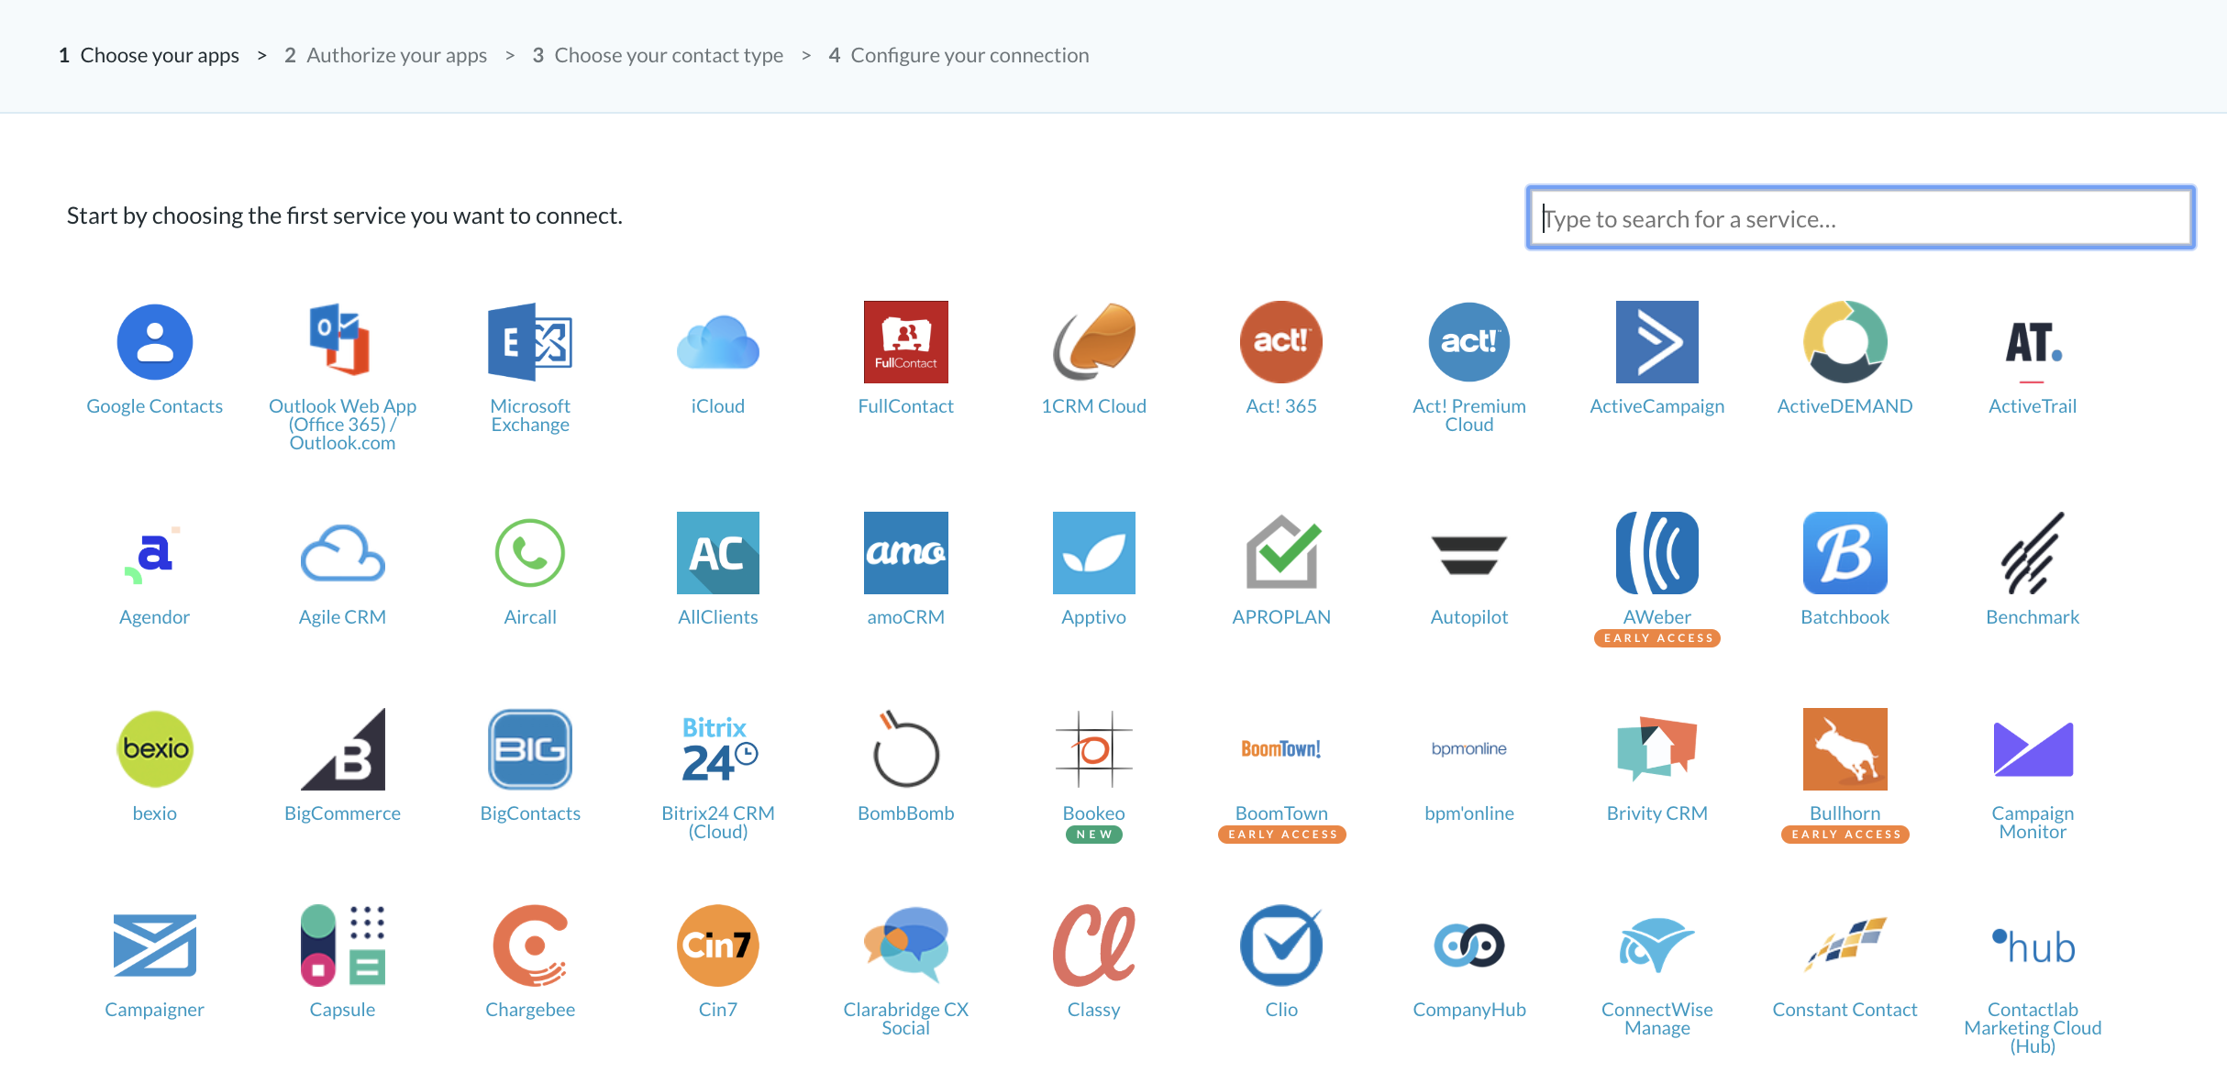Select the CompanyHub icon
The width and height of the screenshot is (2227, 1084).
tap(1469, 946)
